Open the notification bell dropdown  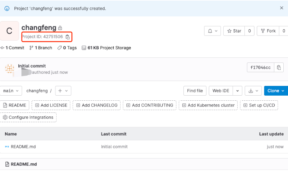213,31
